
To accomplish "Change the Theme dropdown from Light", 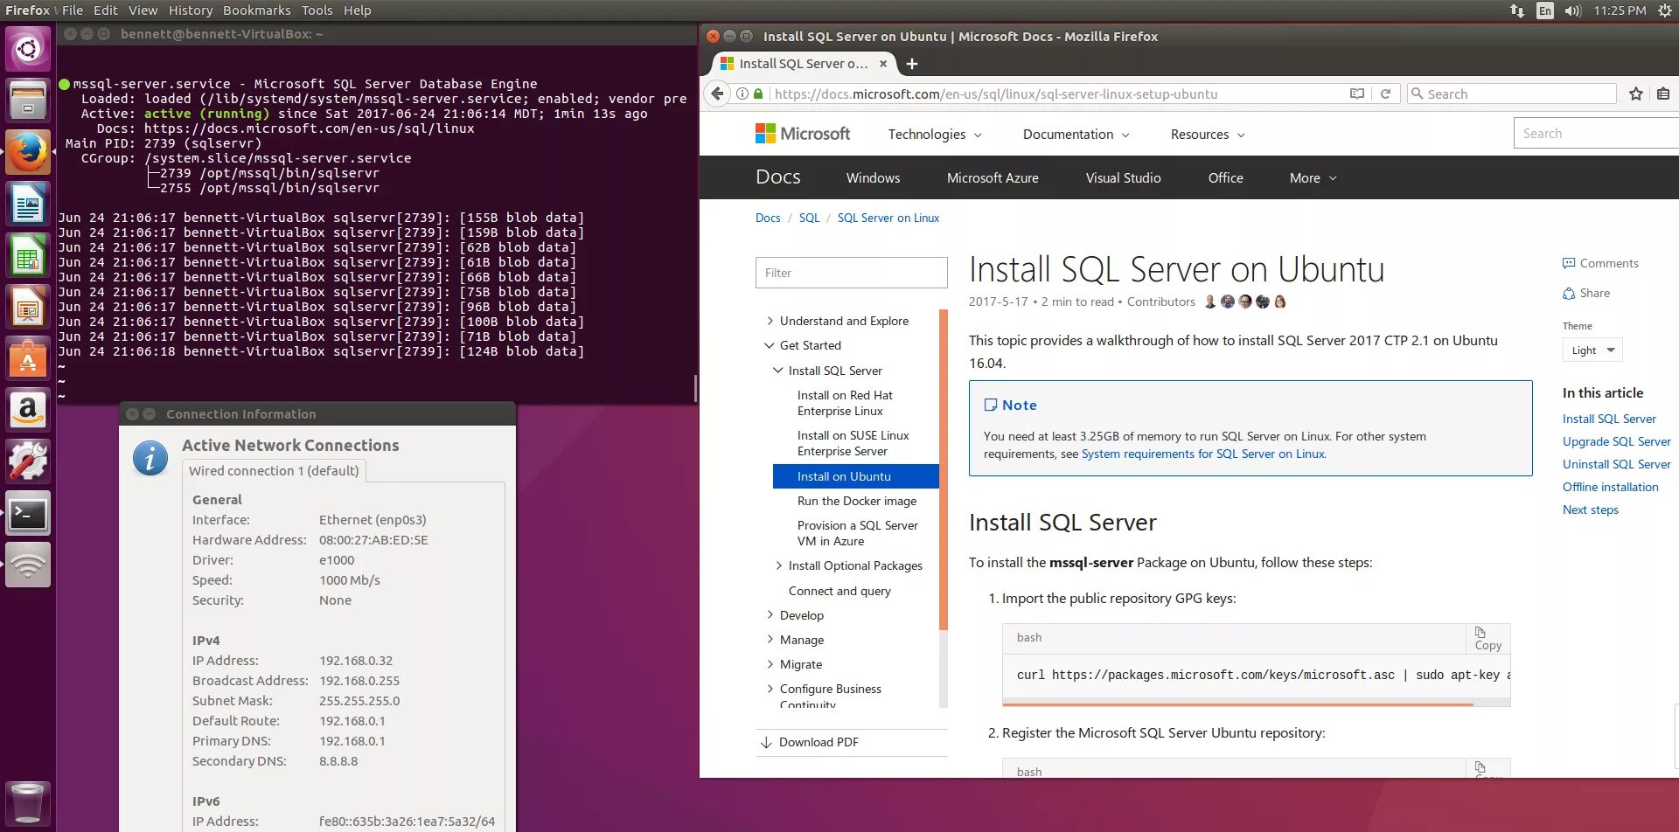I will click(x=1592, y=350).
